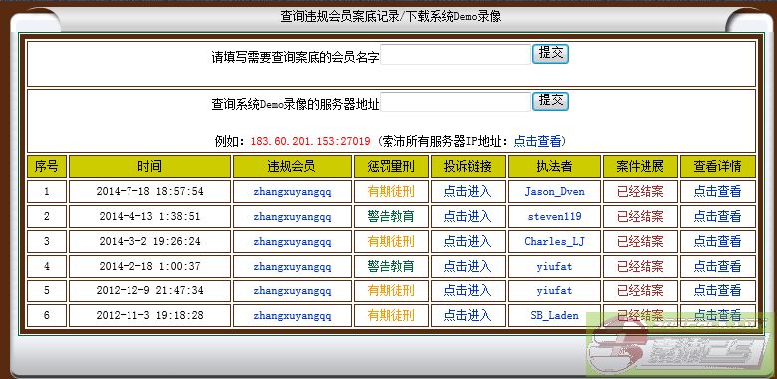
Task: Click the Demo server address input field
Action: pyautogui.click(x=455, y=101)
